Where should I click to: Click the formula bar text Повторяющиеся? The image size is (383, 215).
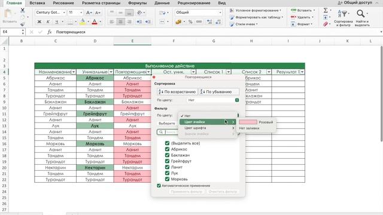tap(71, 32)
